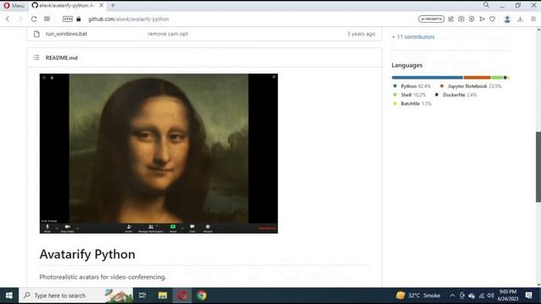Open Shell 10.2% language link
541x304 pixels.
409,95
